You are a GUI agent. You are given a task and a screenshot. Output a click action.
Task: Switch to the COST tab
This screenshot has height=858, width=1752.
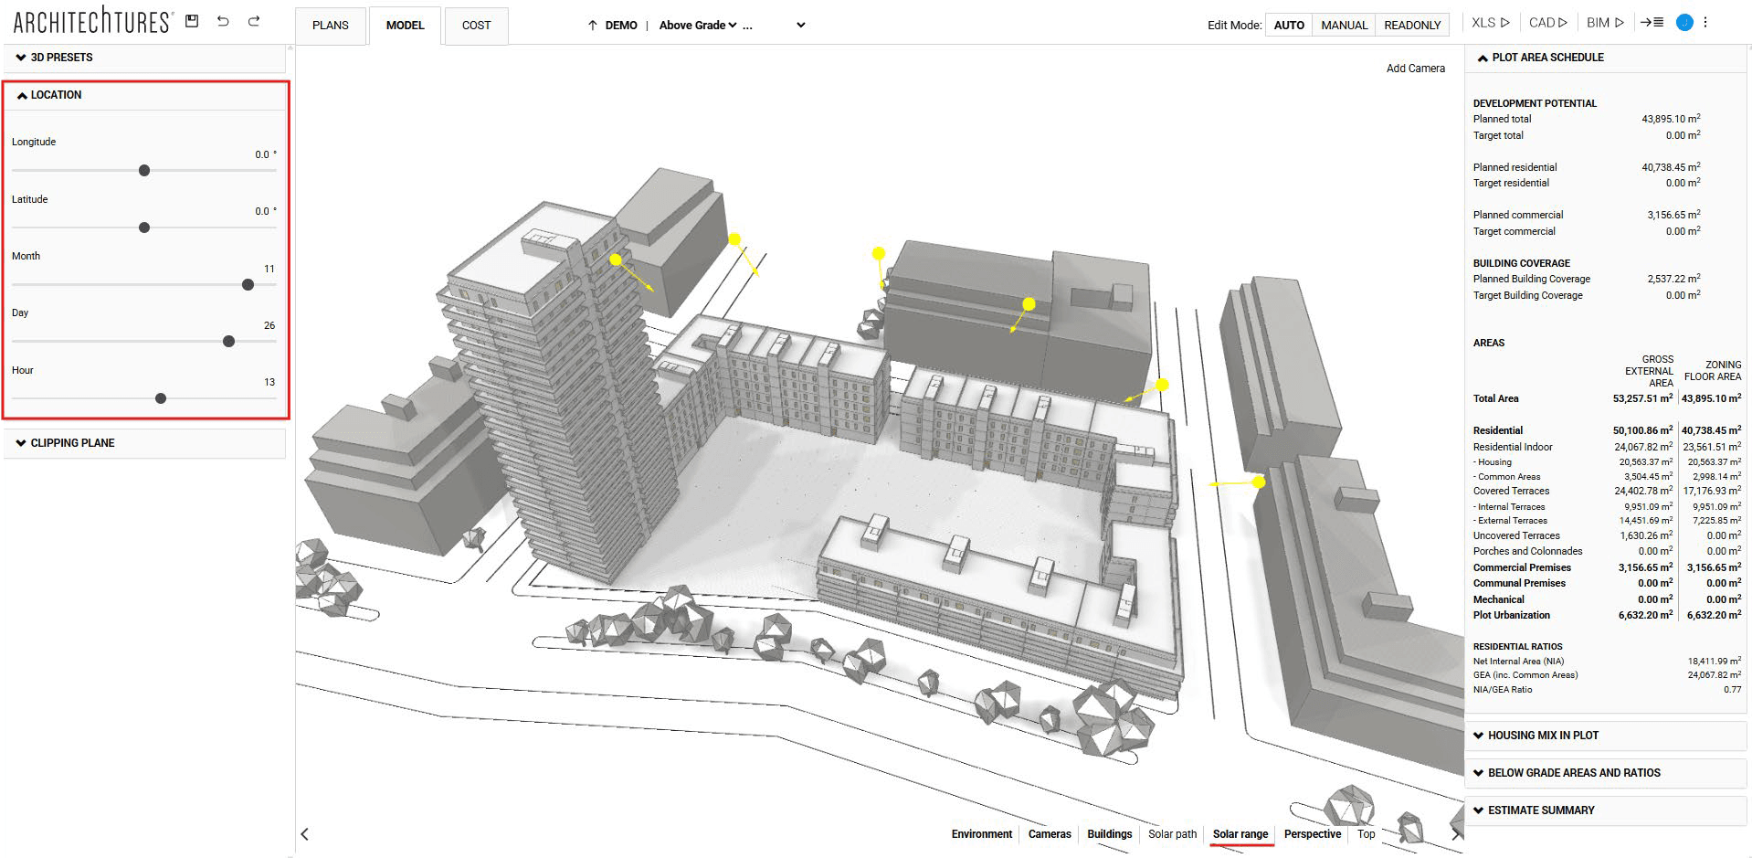click(475, 25)
